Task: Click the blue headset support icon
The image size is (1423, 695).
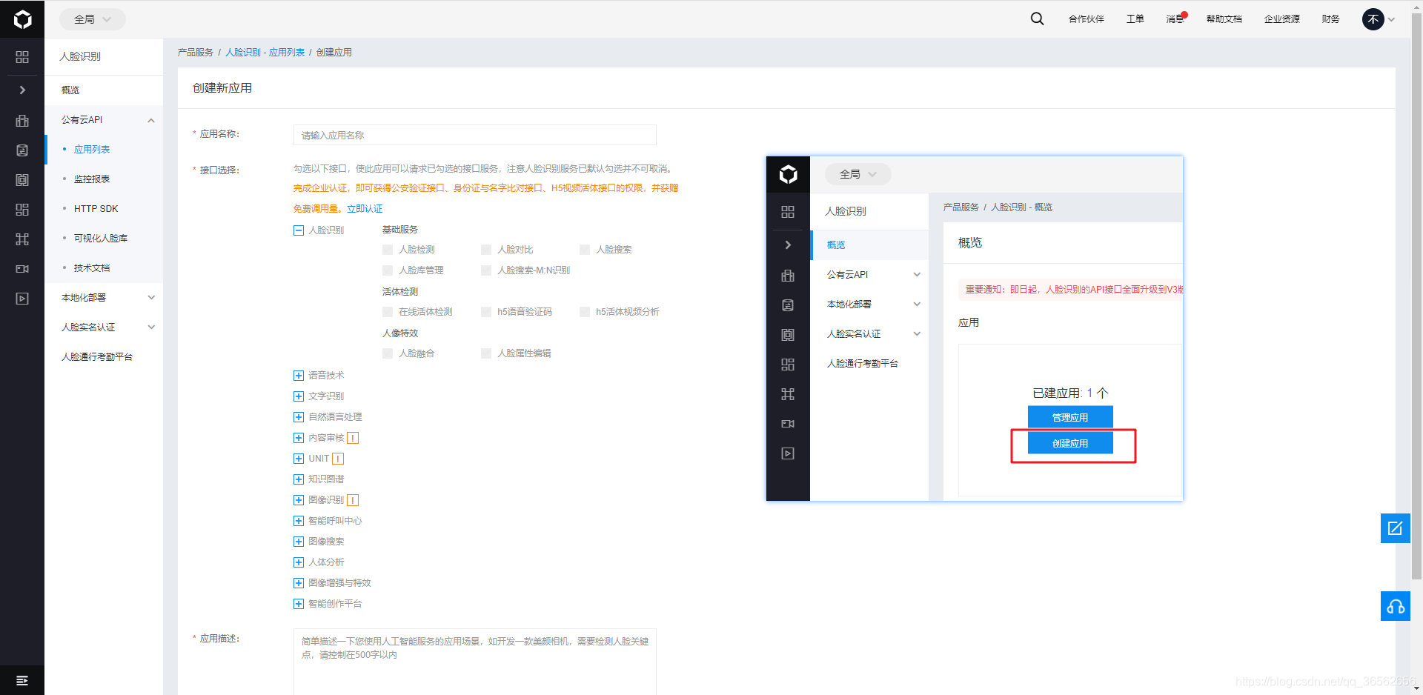Action: (x=1395, y=606)
